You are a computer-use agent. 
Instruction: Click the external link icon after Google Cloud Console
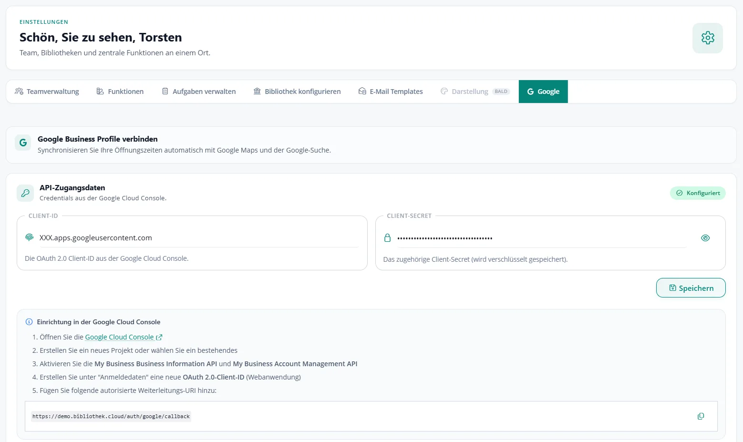tap(159, 337)
